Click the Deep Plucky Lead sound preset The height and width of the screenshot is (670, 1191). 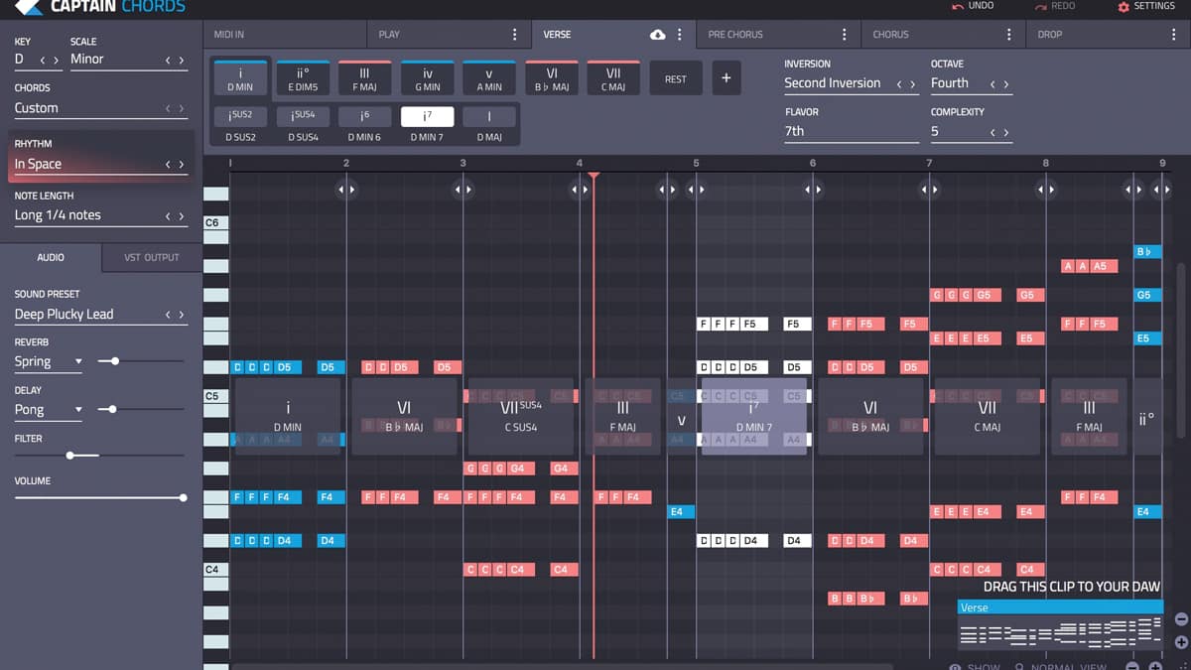tap(65, 314)
